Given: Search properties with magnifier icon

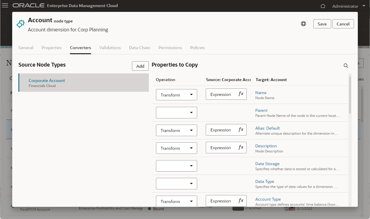Looking at the screenshot, I should click(346, 66).
